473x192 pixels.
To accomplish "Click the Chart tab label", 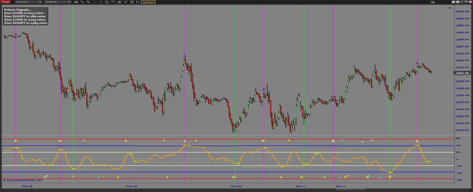I will point(5,2).
